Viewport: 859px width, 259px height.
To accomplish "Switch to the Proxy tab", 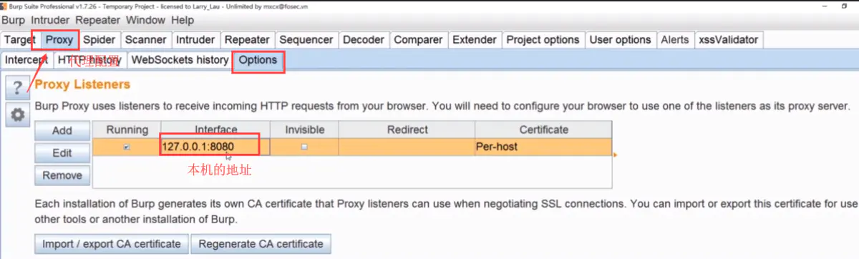I will click(59, 40).
